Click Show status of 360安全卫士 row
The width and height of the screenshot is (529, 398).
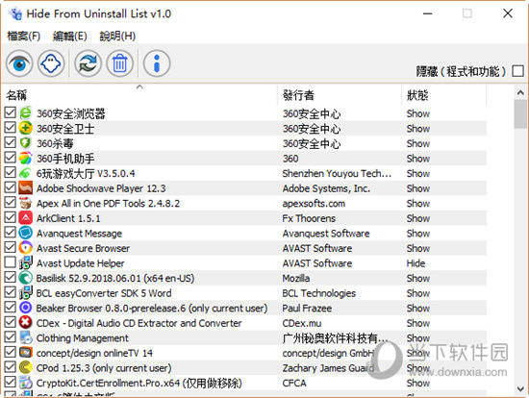(418, 129)
